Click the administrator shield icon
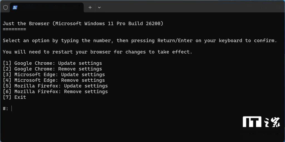The image size is (285, 142). click(x=5, y=7)
